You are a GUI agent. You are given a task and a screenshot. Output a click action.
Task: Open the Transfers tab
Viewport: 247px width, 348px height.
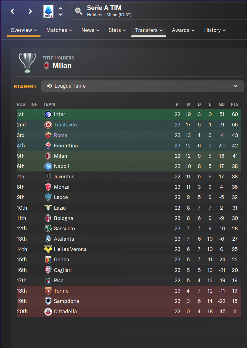pyautogui.click(x=149, y=30)
